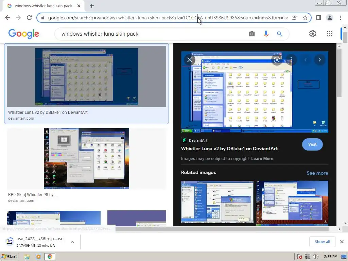The height and width of the screenshot is (261, 348).
Task: Reload the current page
Action: coord(29,18)
